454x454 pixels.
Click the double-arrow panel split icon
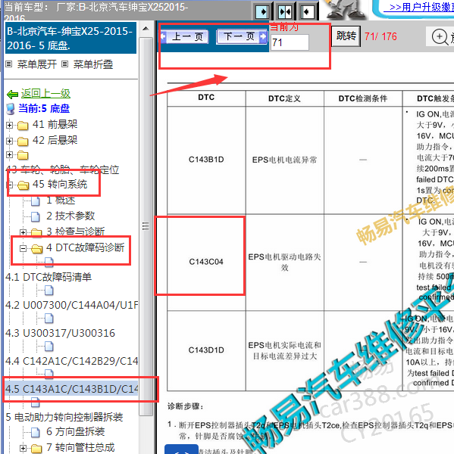pos(285,12)
